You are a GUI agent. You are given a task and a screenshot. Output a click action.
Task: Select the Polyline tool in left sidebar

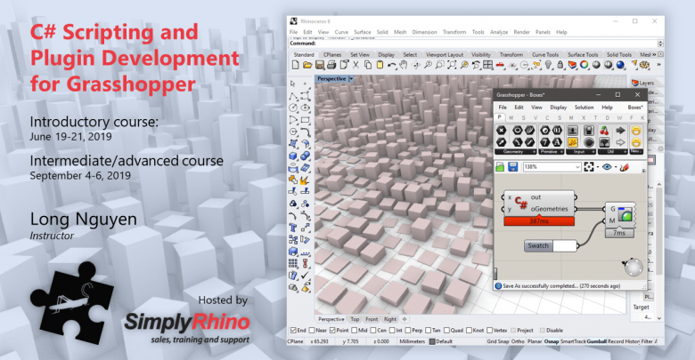293,96
